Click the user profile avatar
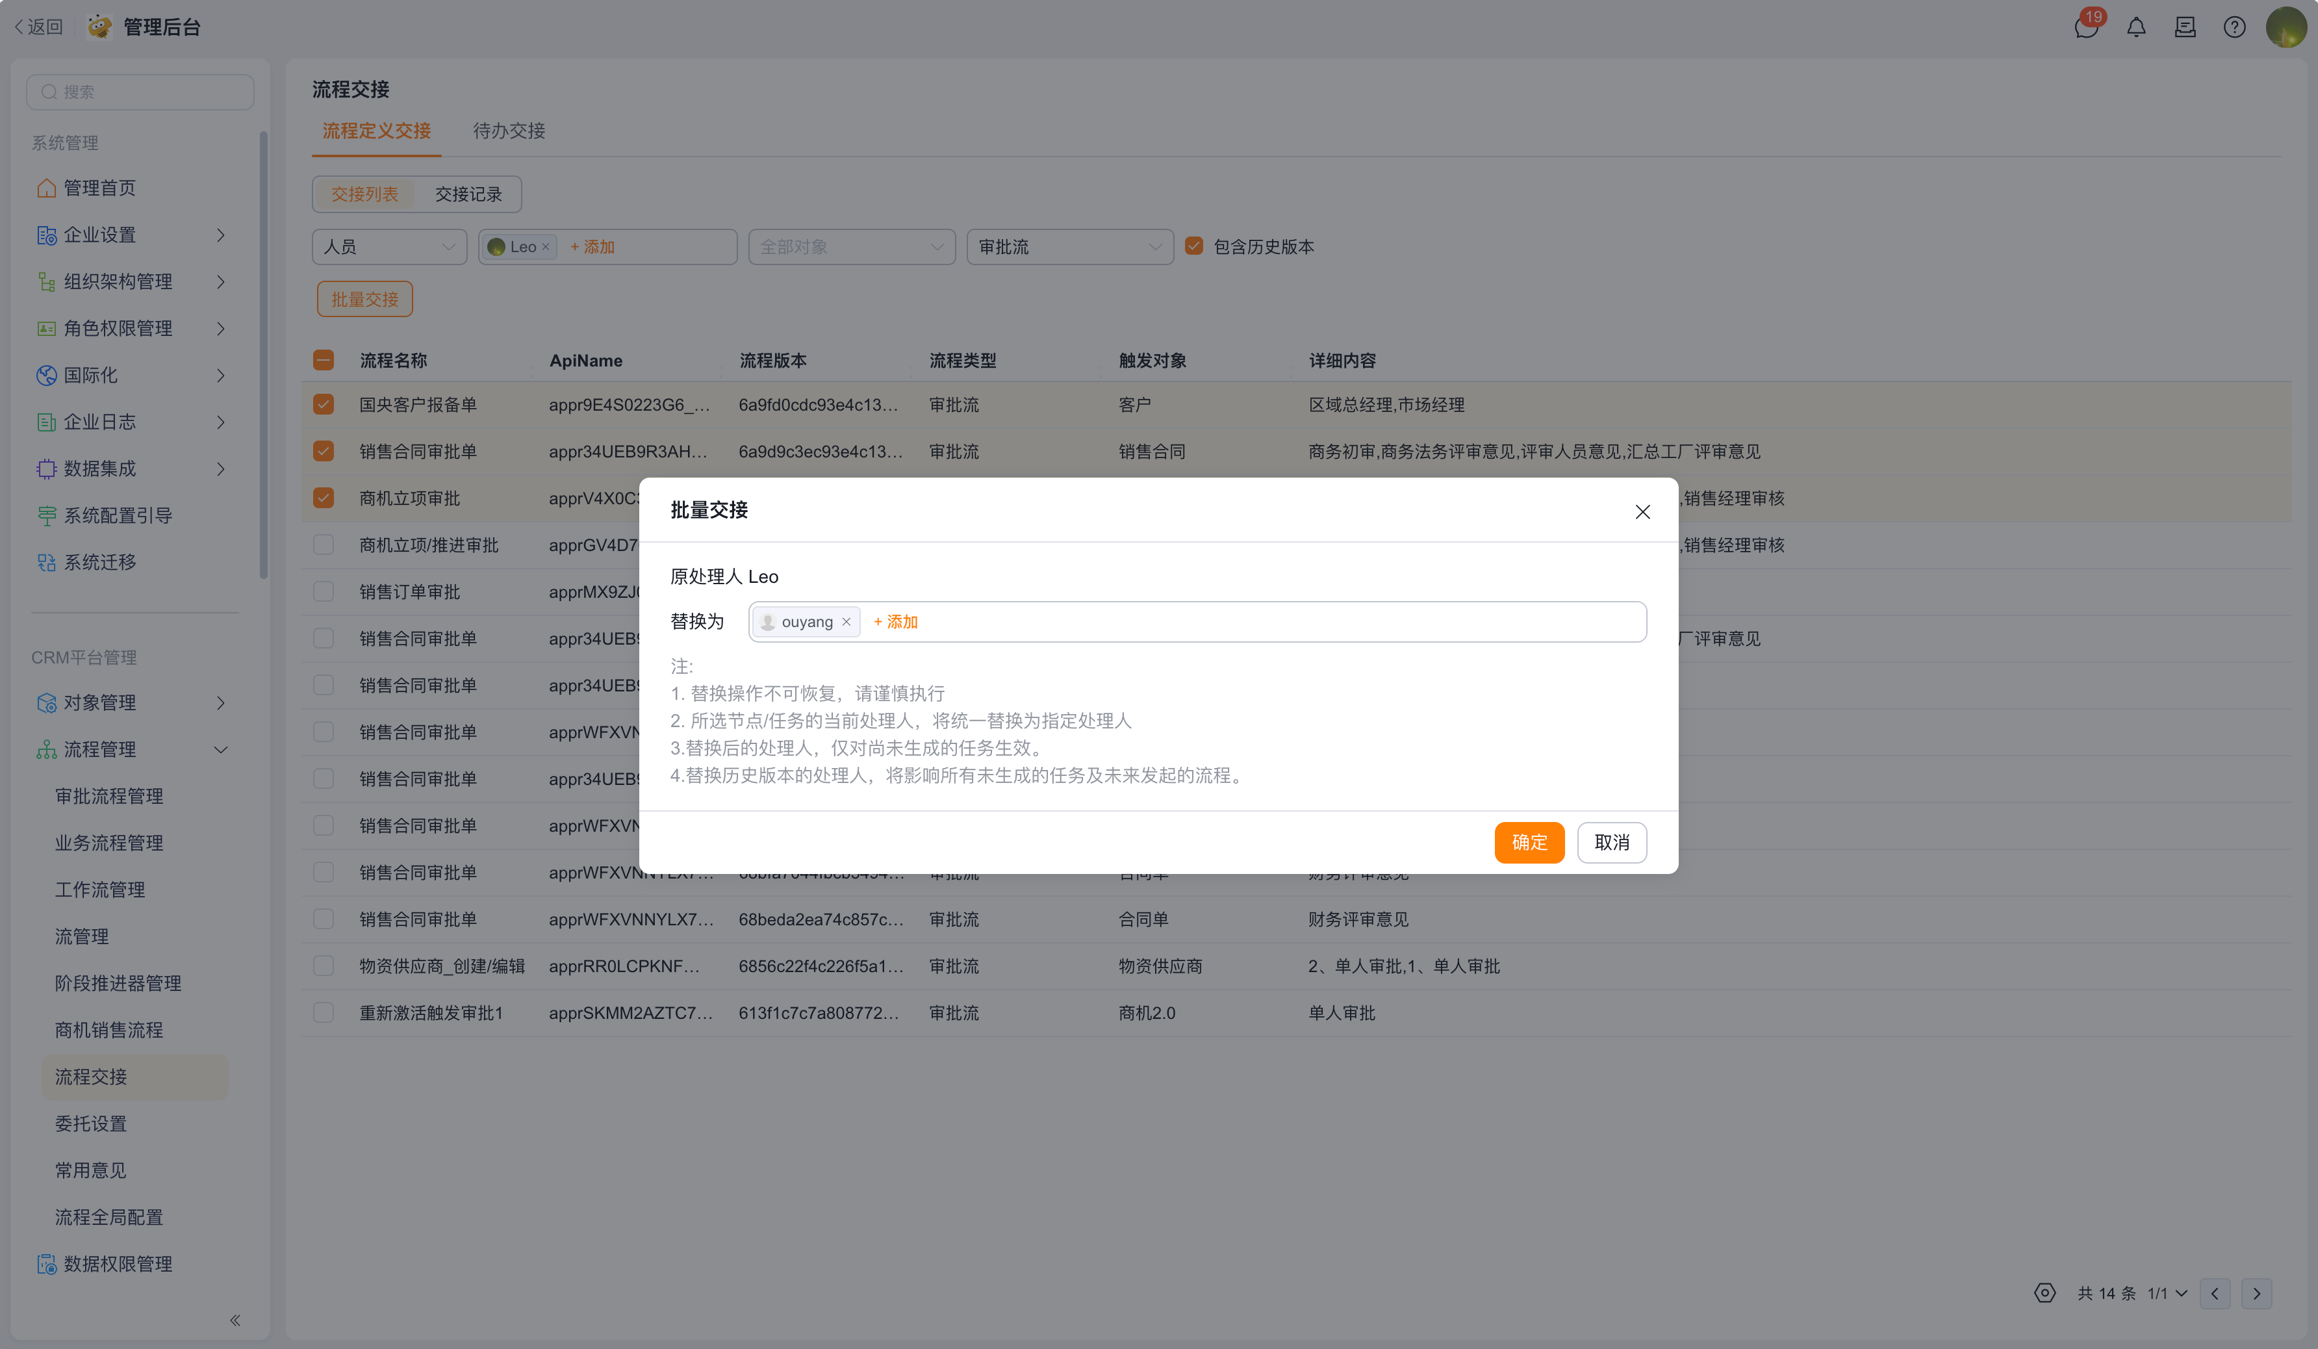Viewport: 2318px width, 1349px height. point(2286,27)
